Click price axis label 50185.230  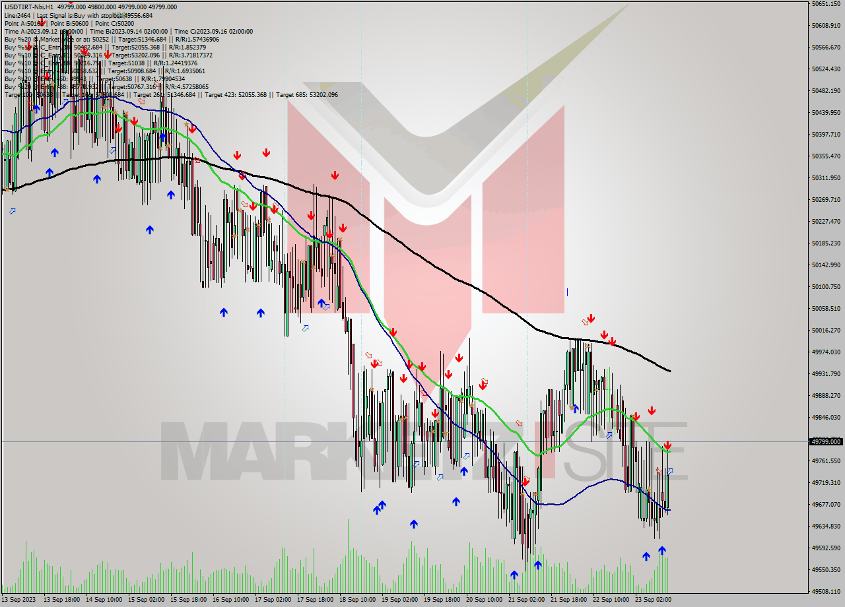point(827,243)
